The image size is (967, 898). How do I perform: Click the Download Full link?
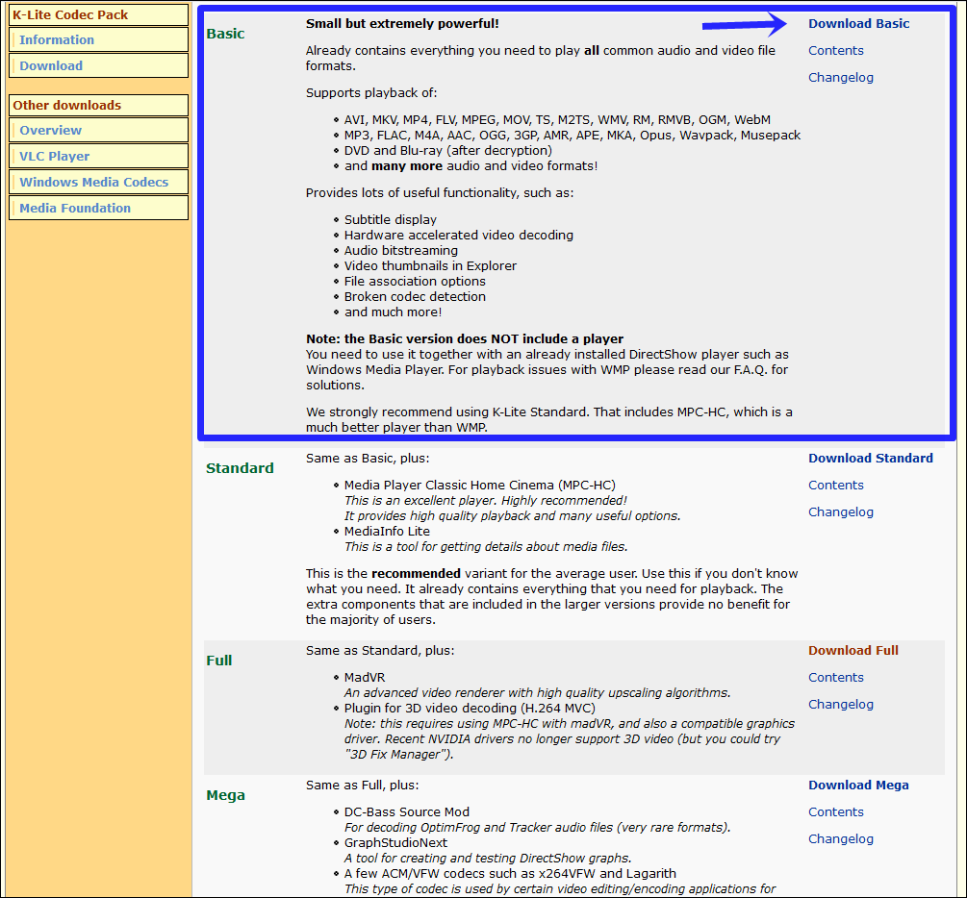point(852,651)
